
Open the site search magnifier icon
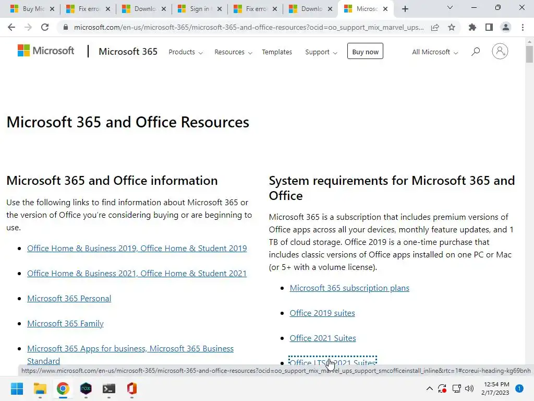pyautogui.click(x=476, y=52)
